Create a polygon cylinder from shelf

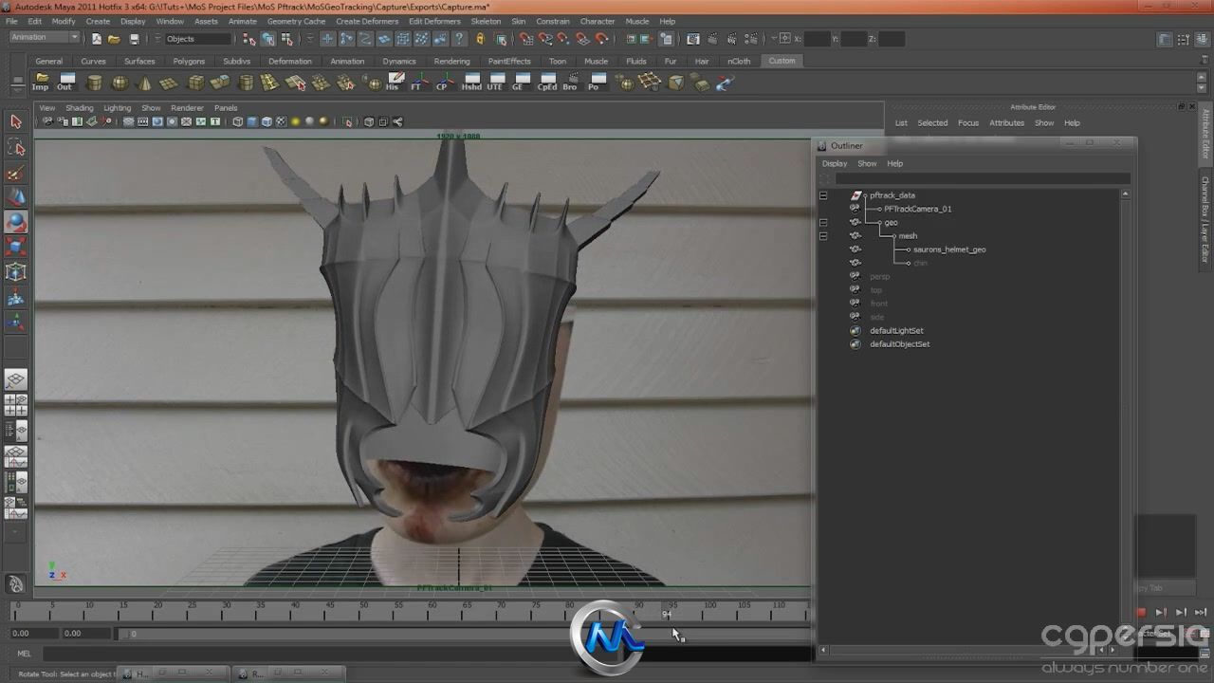[x=95, y=83]
